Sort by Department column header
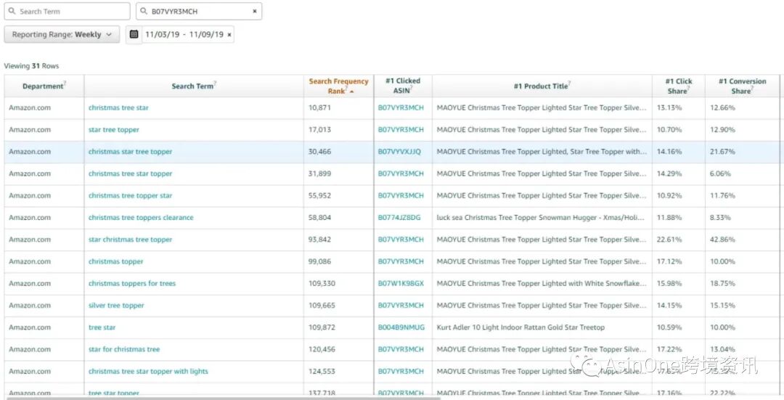Viewport: 784px width, 400px height. 44,86
